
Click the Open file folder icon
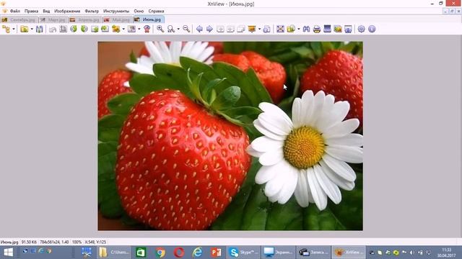[25, 29]
